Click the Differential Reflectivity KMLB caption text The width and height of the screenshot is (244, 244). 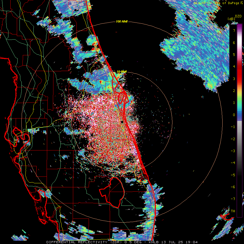tap(122, 242)
